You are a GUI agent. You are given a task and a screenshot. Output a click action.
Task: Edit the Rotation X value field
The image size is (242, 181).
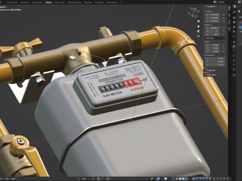212,28
